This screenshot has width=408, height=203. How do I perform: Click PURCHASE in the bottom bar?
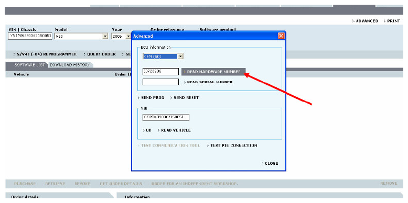pyautogui.click(x=25, y=184)
